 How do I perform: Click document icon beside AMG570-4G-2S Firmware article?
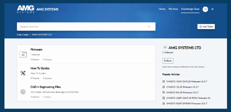tap(163, 87)
